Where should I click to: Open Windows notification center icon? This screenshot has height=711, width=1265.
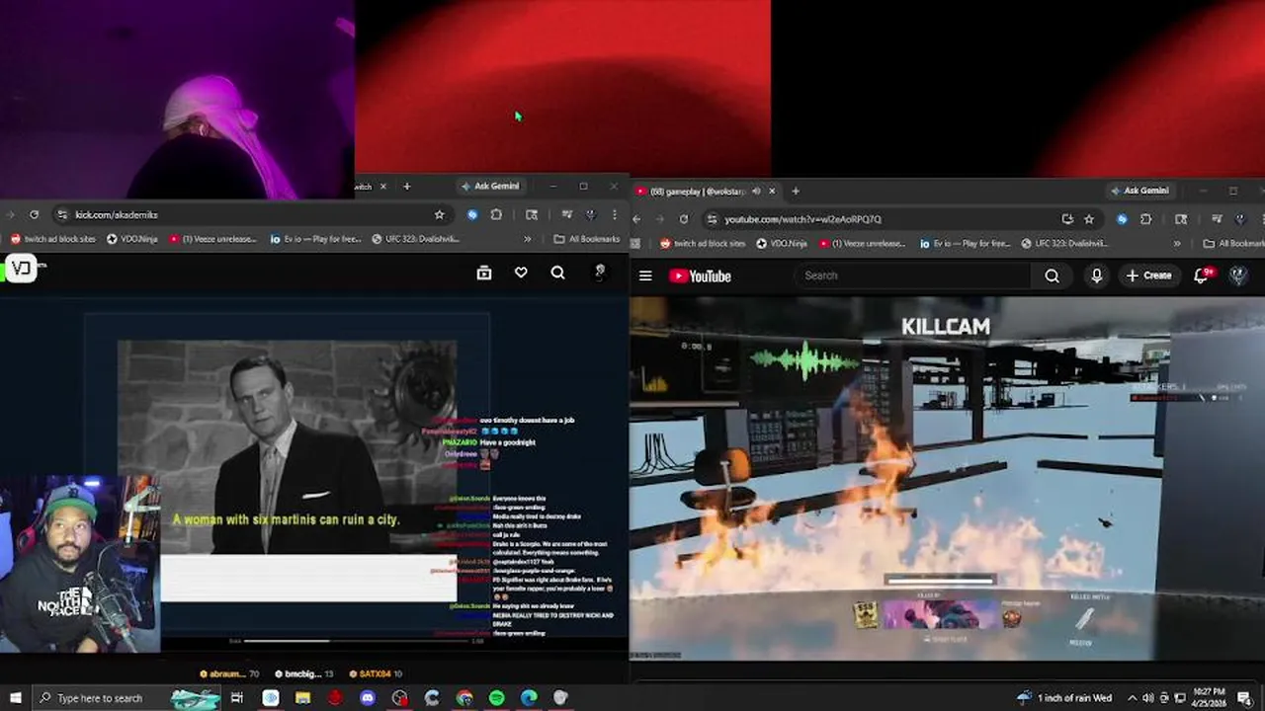[1244, 698]
